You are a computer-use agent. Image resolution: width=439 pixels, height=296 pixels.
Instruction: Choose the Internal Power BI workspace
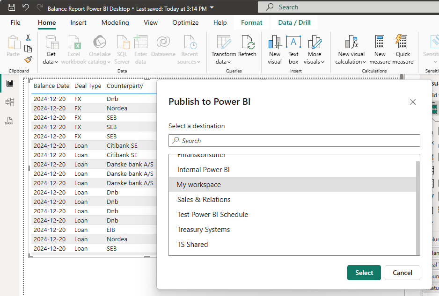(x=293, y=170)
